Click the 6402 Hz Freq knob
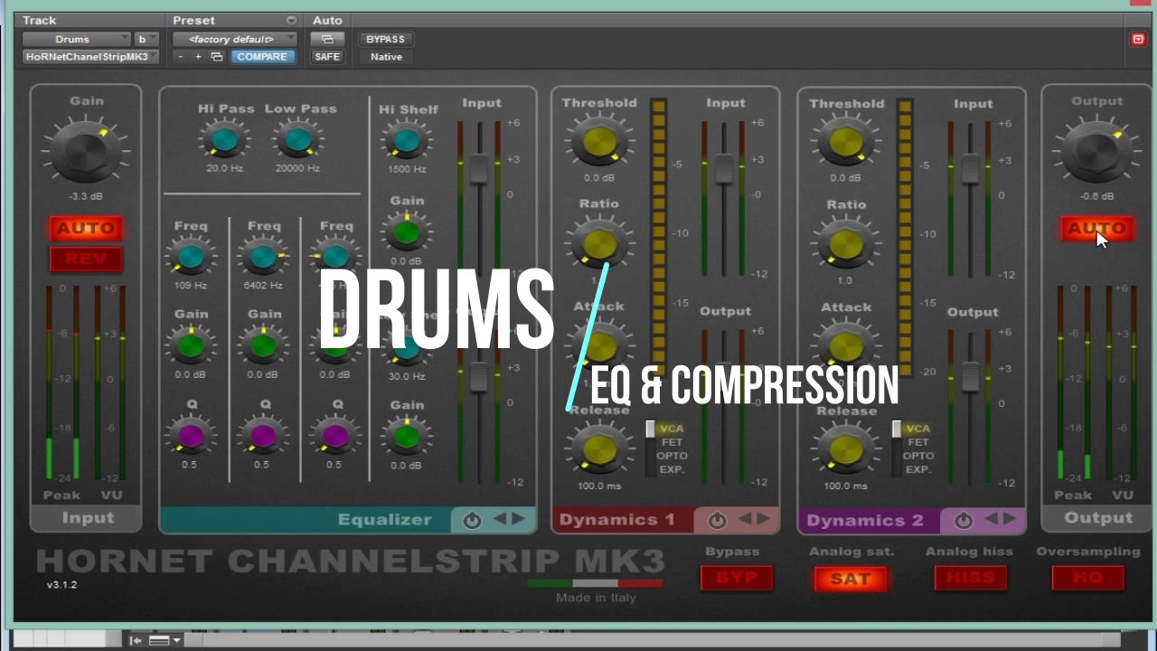Image resolution: width=1157 pixels, height=651 pixels. tap(263, 257)
